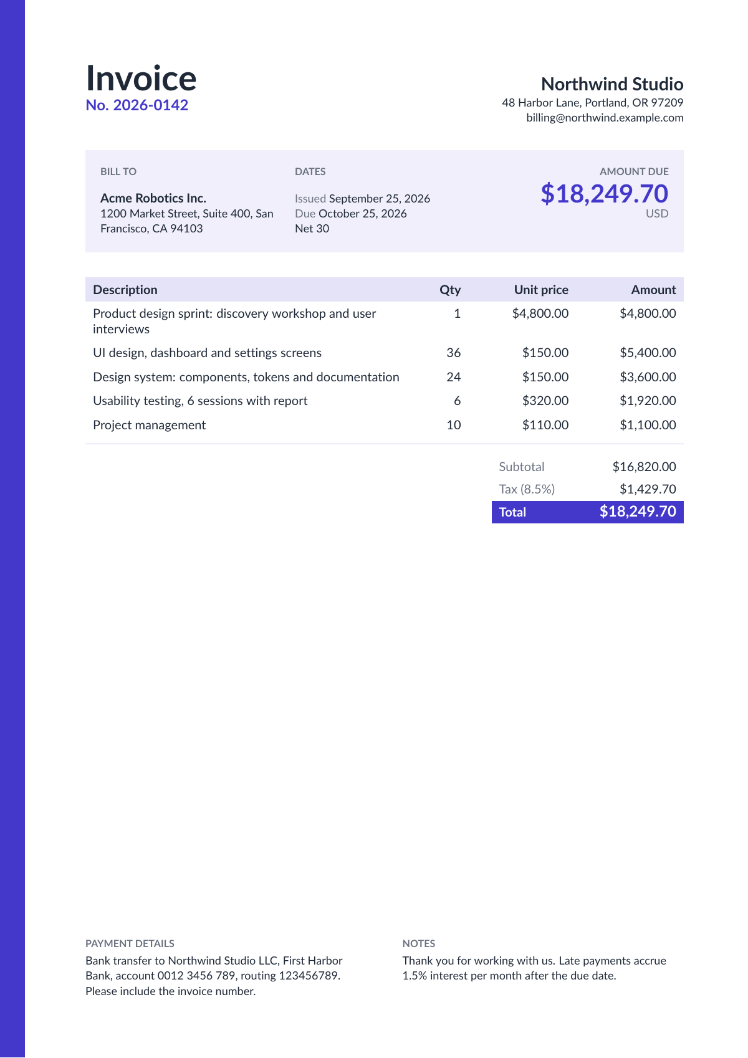Click quantity 24 in the Design system row
The height and width of the screenshot is (1058, 748).
(454, 377)
